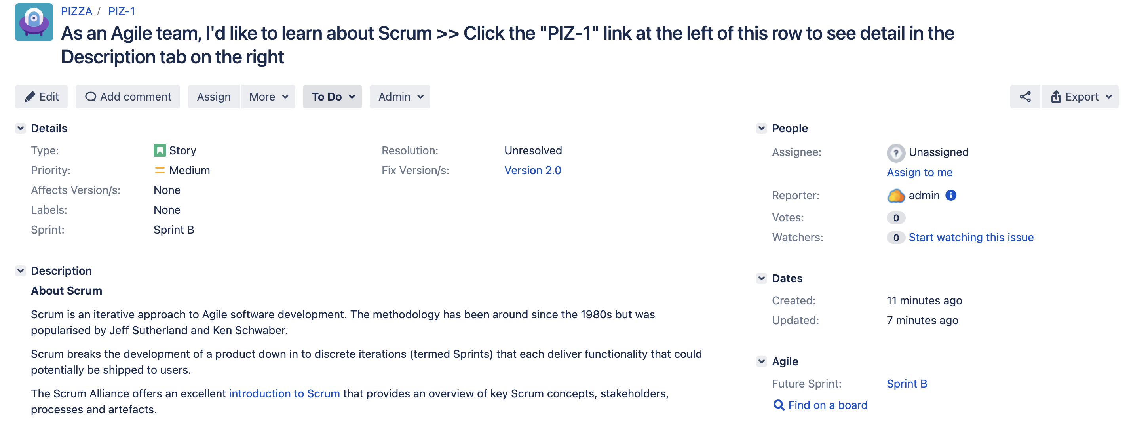Image resolution: width=1129 pixels, height=441 pixels.
Task: Open the To Do status dropdown
Action: click(332, 97)
